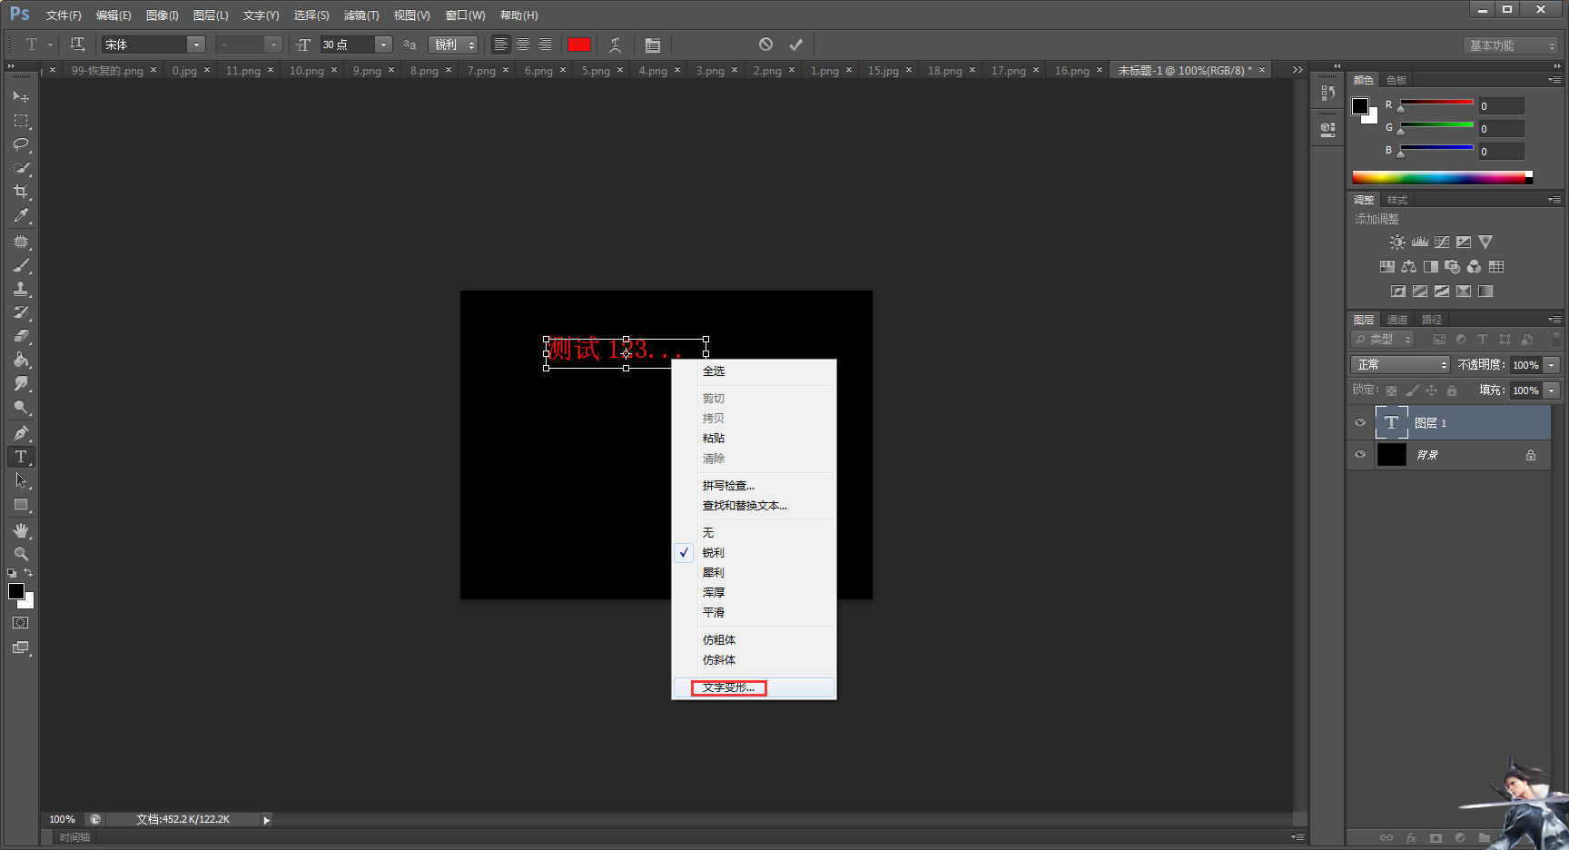Image resolution: width=1569 pixels, height=850 pixels.
Task: Open the 宋体 font family dropdown
Action: click(x=195, y=44)
